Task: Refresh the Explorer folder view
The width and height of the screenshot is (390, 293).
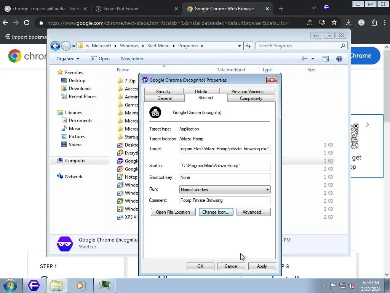Action: click(248, 46)
